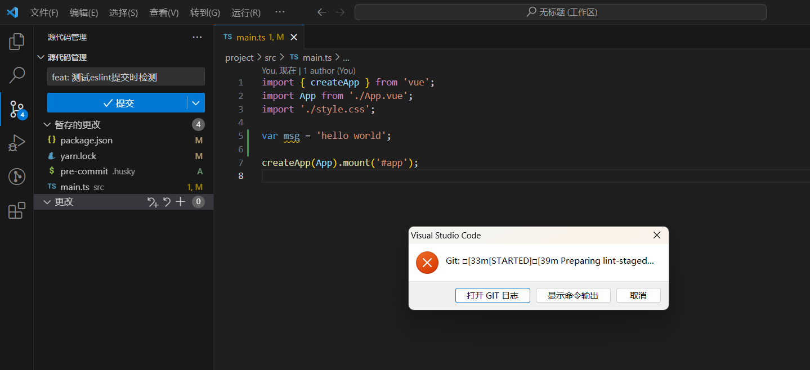The width and height of the screenshot is (810, 370).
Task: Click the 显示命令输出 button
Action: (573, 295)
